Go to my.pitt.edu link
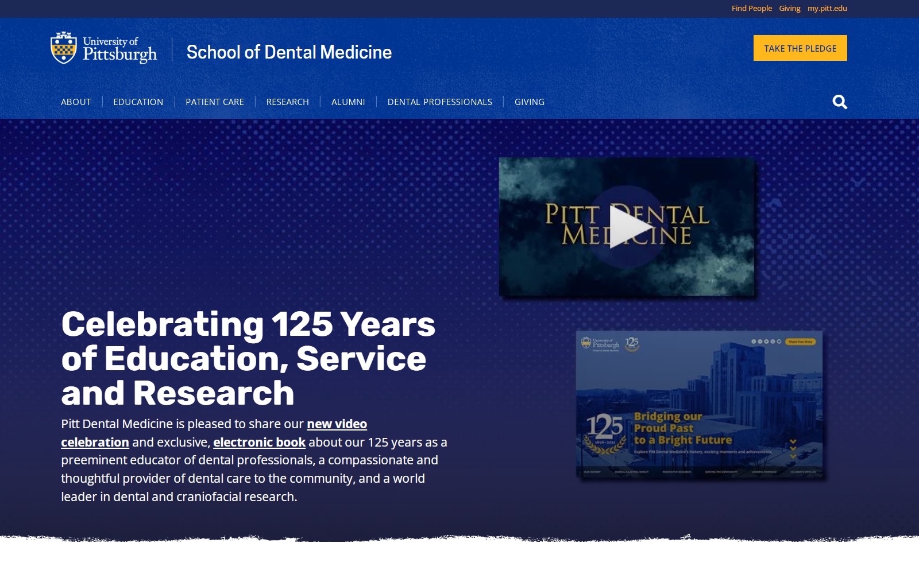The image size is (919, 574). (x=827, y=8)
